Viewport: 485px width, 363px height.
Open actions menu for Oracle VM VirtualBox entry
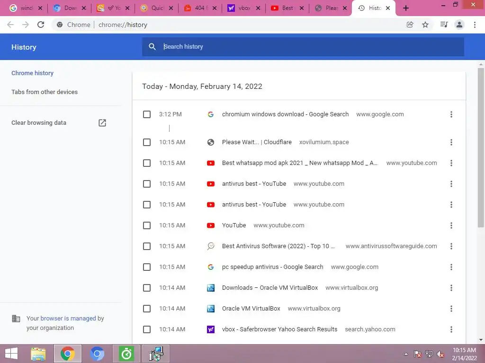(451, 309)
